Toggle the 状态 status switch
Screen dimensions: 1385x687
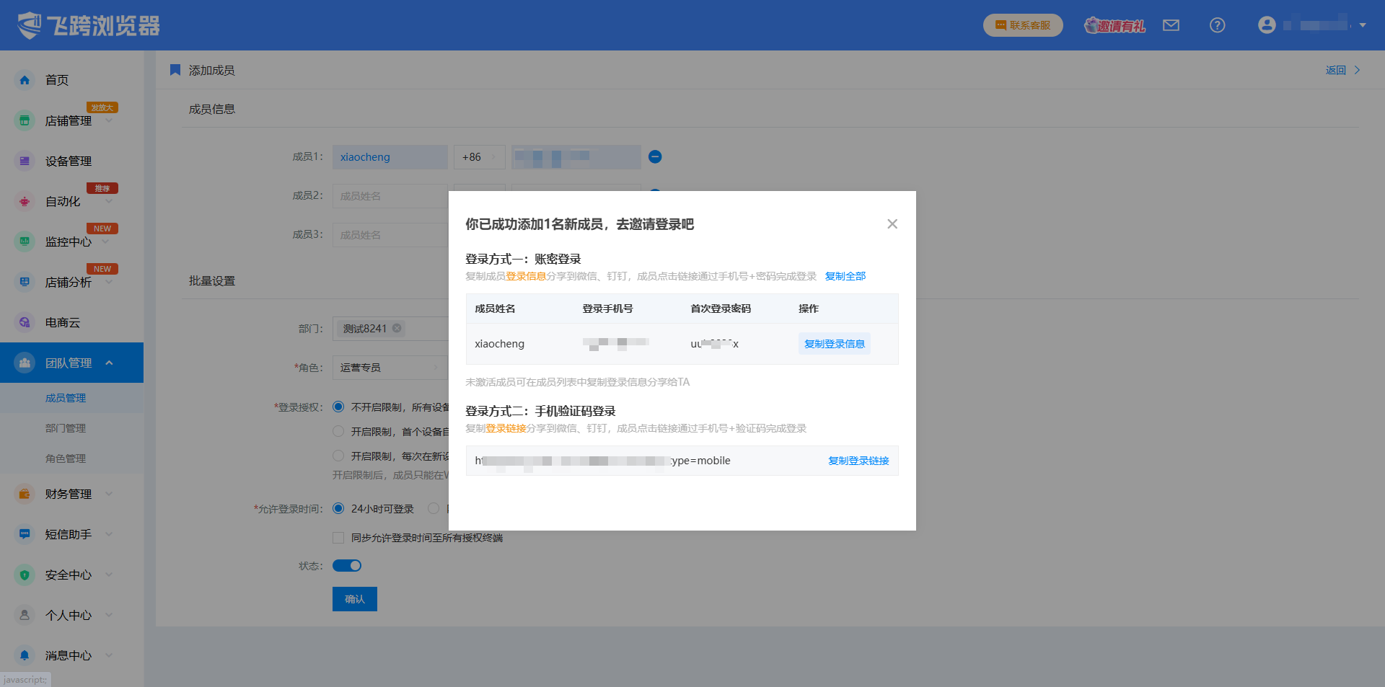(347, 566)
